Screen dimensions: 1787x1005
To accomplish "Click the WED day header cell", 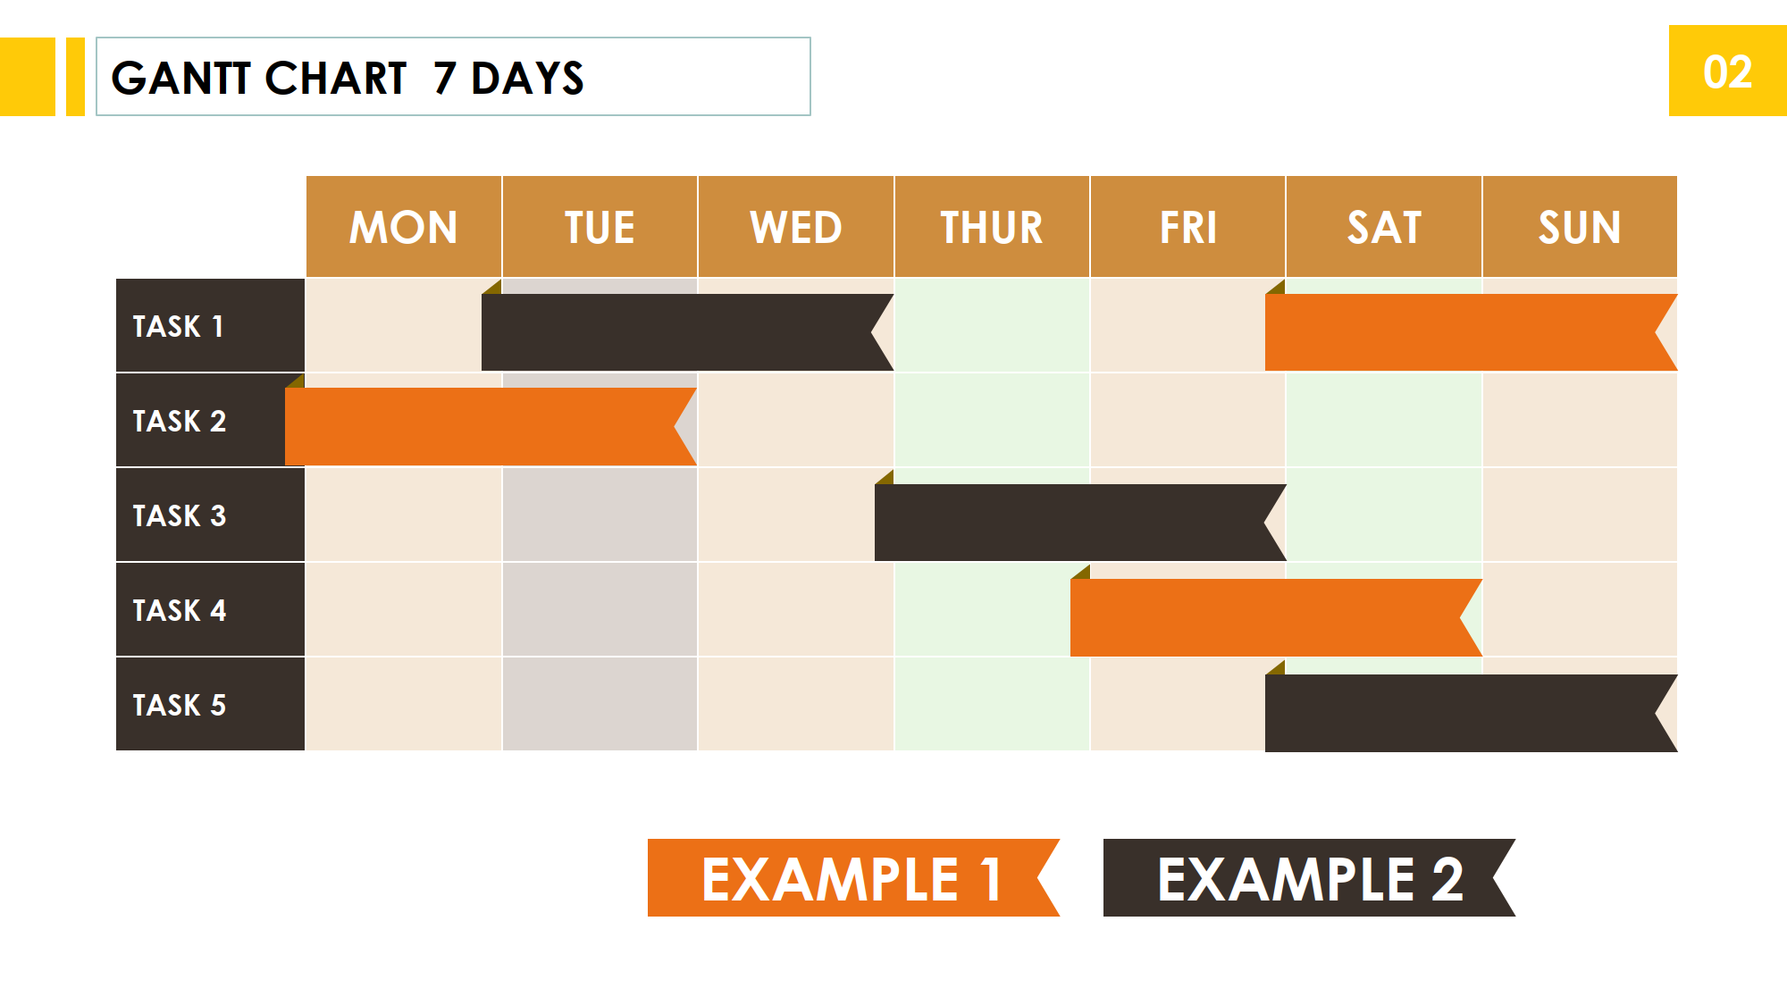I will coord(796,227).
